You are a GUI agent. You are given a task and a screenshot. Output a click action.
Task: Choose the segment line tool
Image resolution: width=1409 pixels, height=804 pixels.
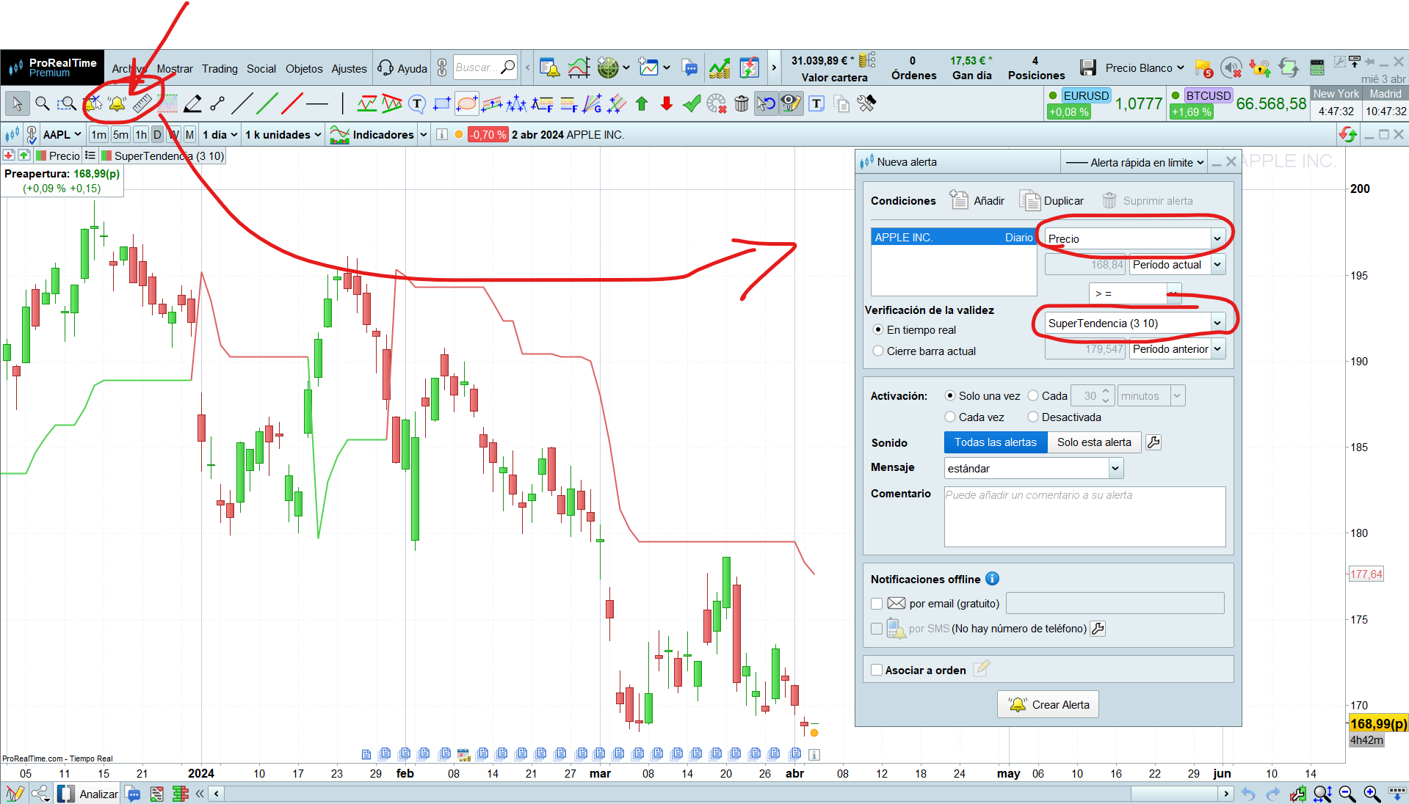click(217, 103)
